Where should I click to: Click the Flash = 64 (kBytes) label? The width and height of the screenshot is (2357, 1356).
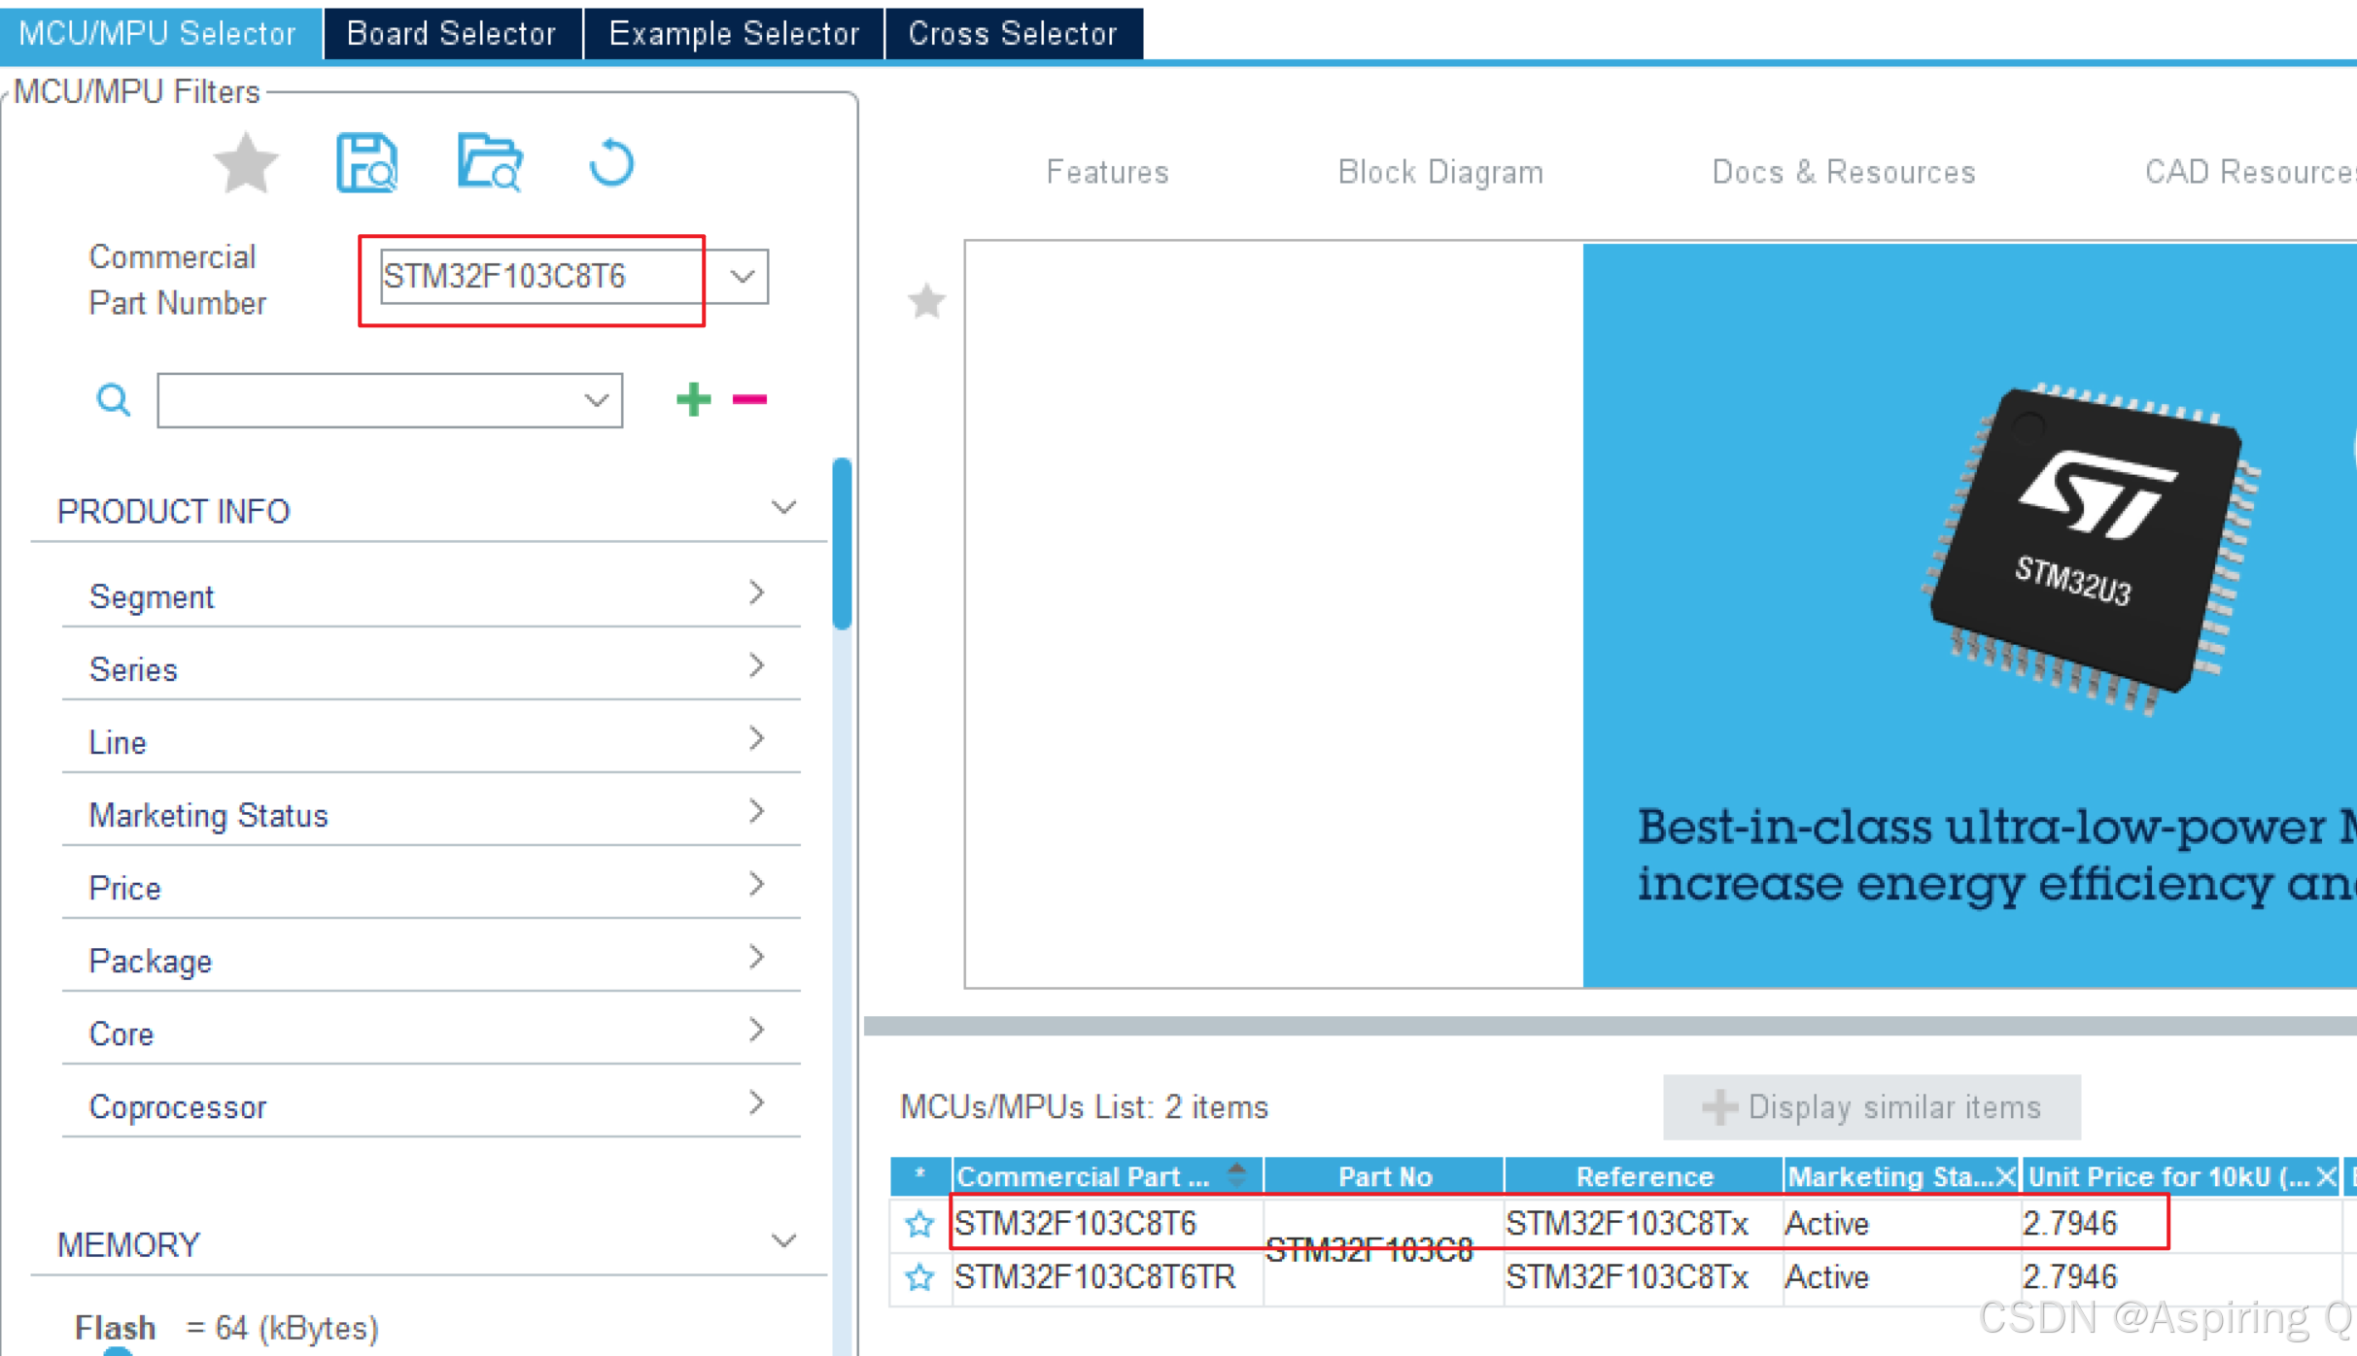coord(227,1328)
